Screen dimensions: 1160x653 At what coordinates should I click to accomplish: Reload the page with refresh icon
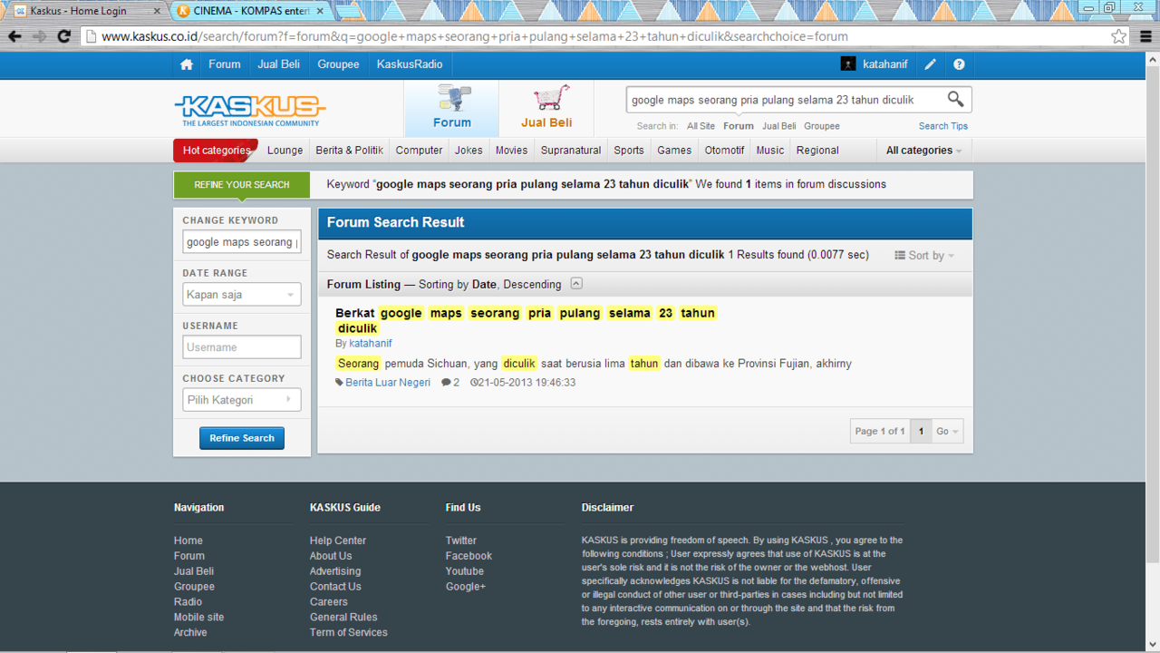click(x=63, y=36)
